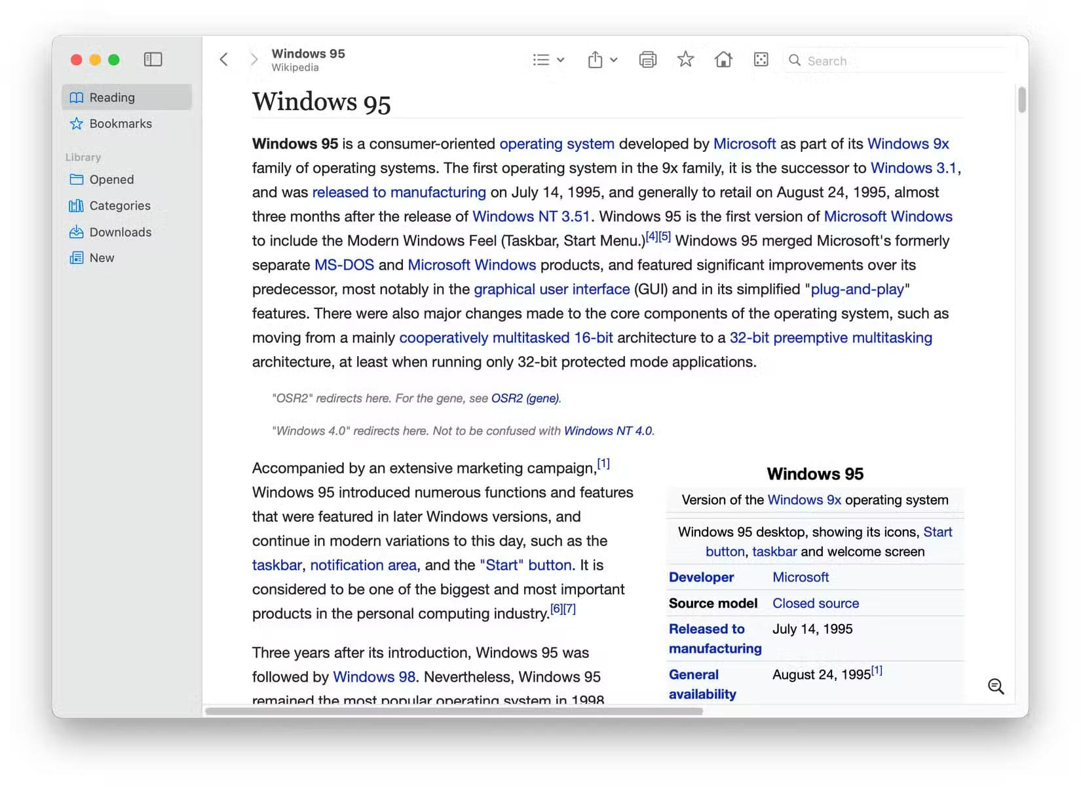
Task: Bookmark this article with the star icon
Action: 685,60
